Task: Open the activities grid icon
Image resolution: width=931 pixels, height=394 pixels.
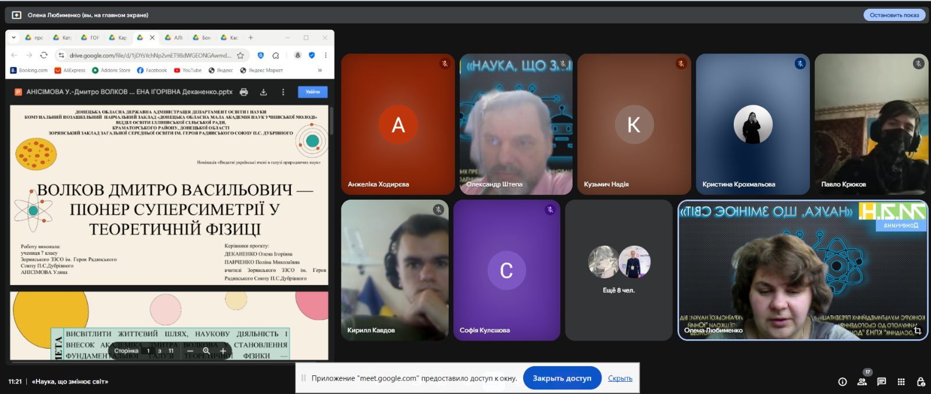Action: click(901, 382)
